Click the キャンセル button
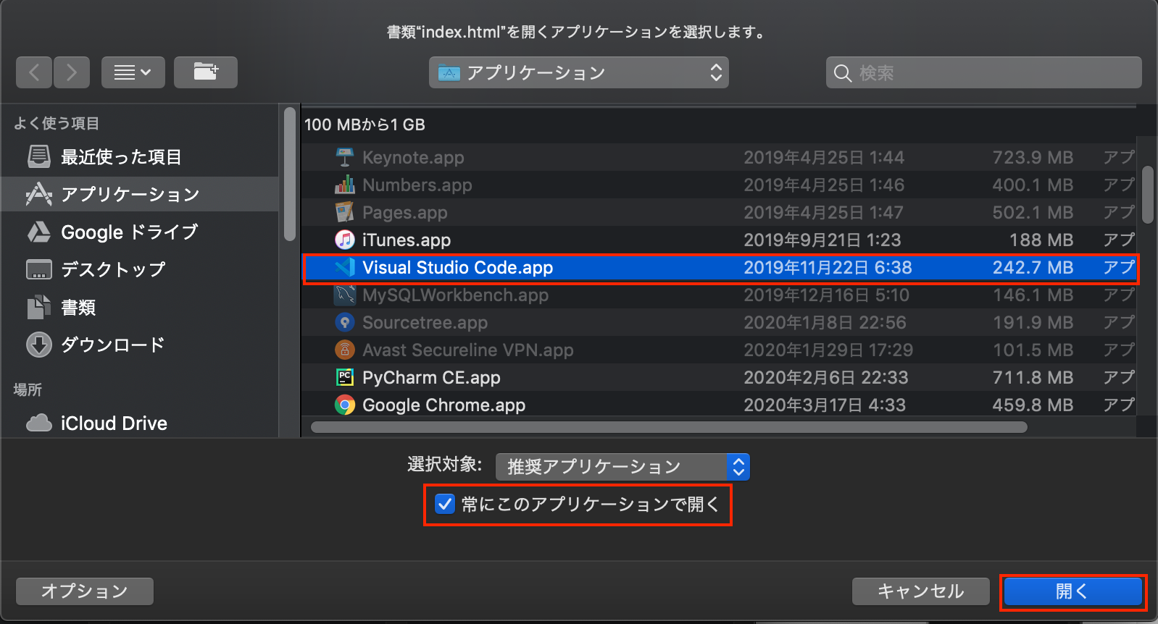The width and height of the screenshot is (1158, 624). click(920, 591)
